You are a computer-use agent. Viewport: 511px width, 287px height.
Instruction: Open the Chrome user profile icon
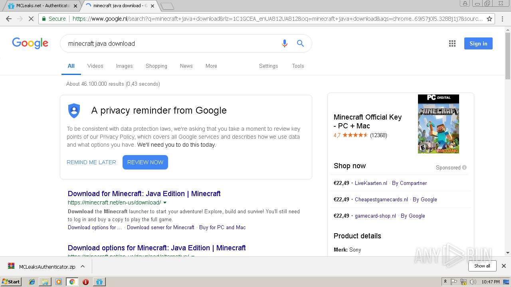465,3
